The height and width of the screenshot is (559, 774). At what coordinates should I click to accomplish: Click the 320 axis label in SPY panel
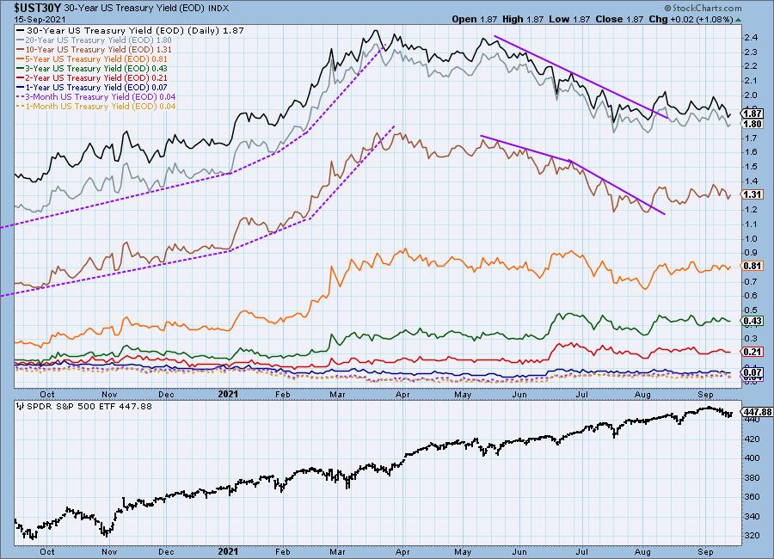(752, 535)
